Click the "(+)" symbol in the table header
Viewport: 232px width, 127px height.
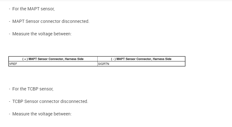click(25, 59)
